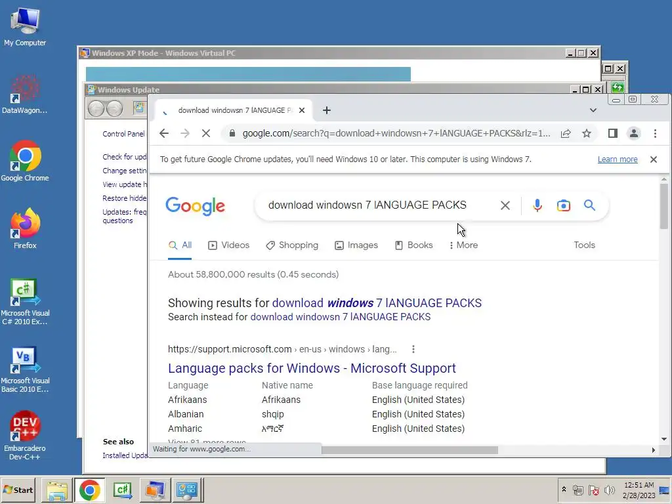Open the Chrome tab search chevron
This screenshot has width=672, height=504.
593,110
